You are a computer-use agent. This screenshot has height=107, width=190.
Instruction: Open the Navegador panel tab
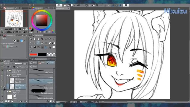[x=9, y=8]
